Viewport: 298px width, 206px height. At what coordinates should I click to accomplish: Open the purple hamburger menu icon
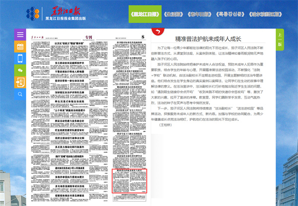click(x=20, y=35)
